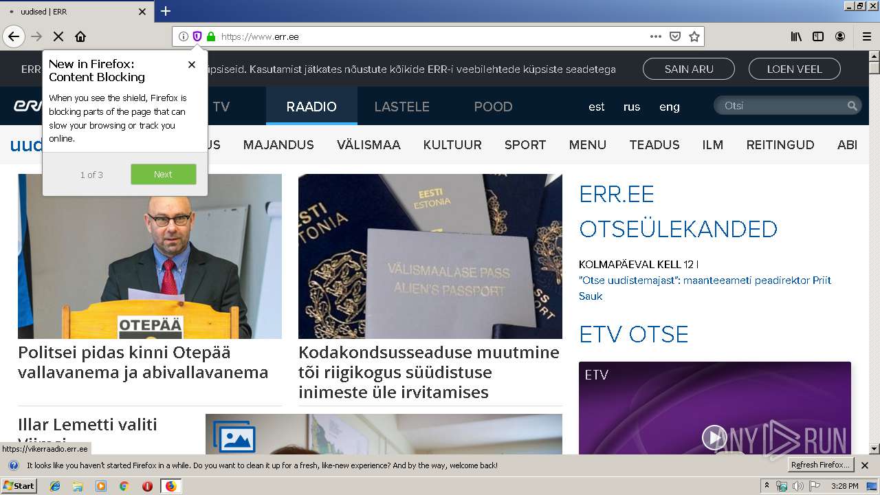This screenshot has height=495, width=880.
Task: Switch language to rus
Action: coord(632,107)
